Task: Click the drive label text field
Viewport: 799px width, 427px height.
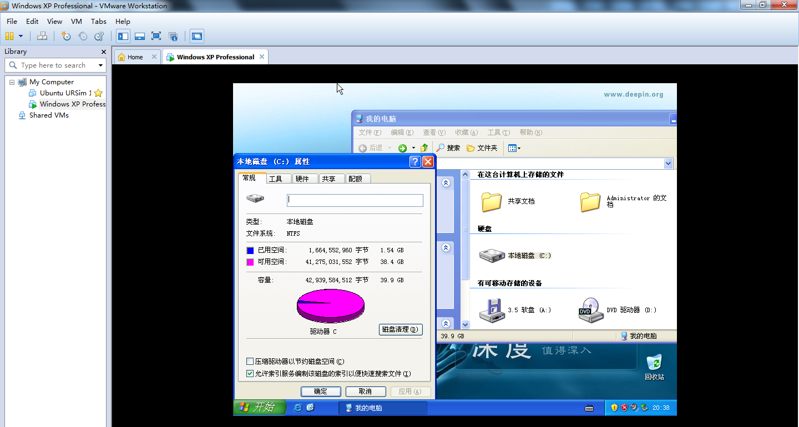Action: click(x=355, y=200)
